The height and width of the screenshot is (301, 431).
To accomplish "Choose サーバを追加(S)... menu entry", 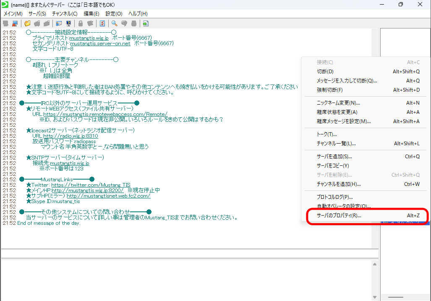I will (x=334, y=157).
